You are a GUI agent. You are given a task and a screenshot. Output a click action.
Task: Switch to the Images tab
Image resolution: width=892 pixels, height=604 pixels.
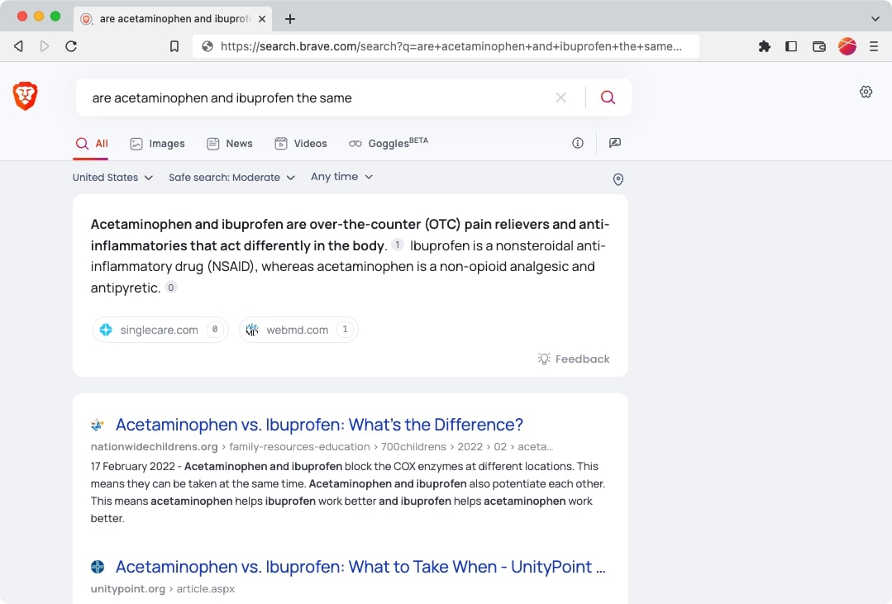click(158, 144)
